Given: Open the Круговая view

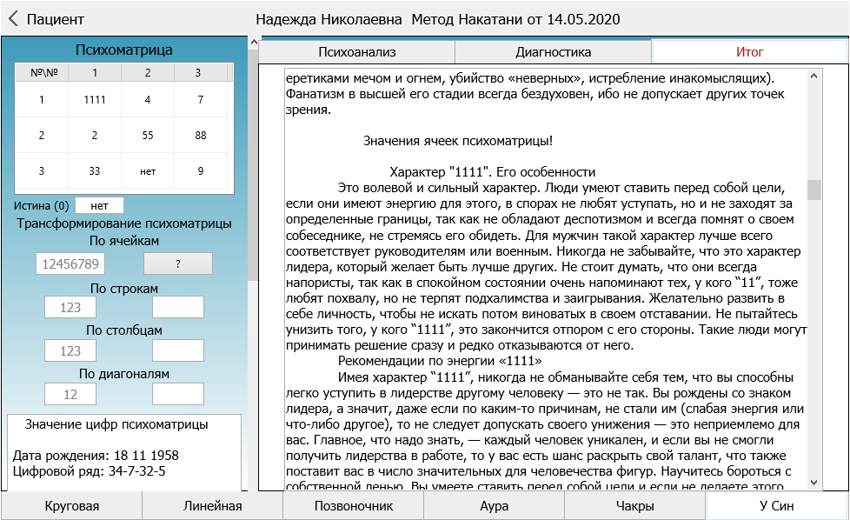Looking at the screenshot, I should [x=72, y=506].
